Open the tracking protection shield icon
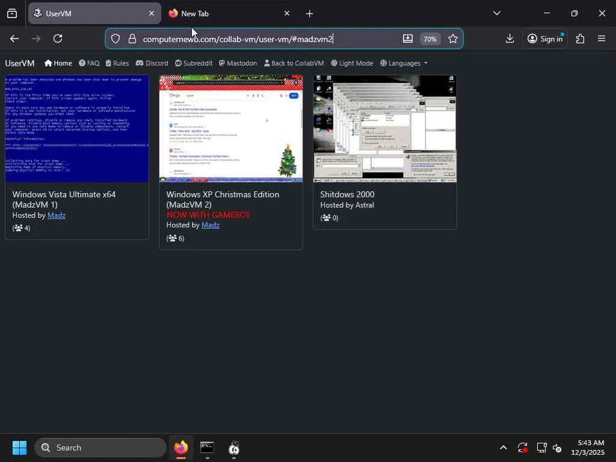This screenshot has height=462, width=616. pos(115,38)
